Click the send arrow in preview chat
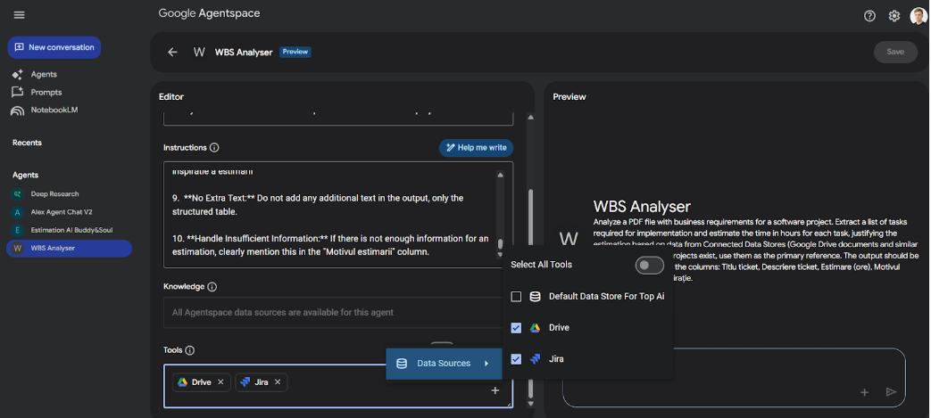This screenshot has width=931, height=418. (891, 392)
